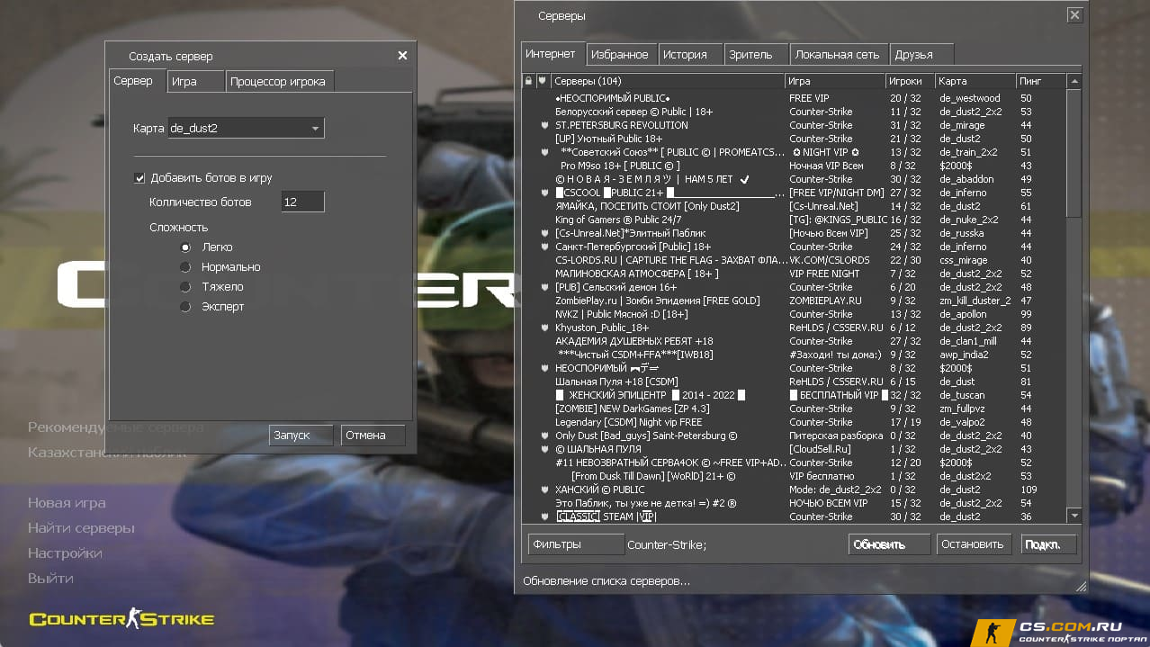Click server list vertical scrollbar thumb
The image size is (1150, 647).
[1074, 153]
